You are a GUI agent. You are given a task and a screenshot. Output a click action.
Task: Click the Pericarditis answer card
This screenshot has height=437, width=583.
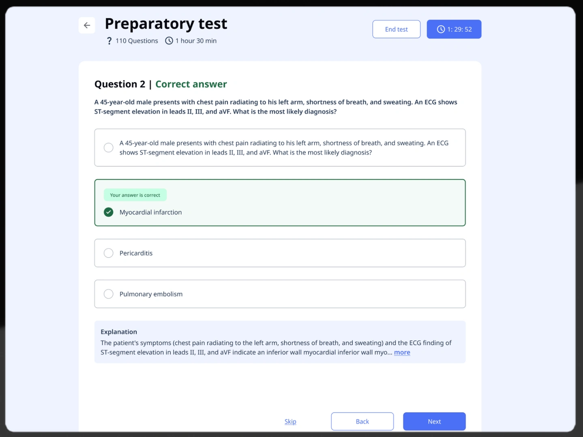[x=280, y=253]
